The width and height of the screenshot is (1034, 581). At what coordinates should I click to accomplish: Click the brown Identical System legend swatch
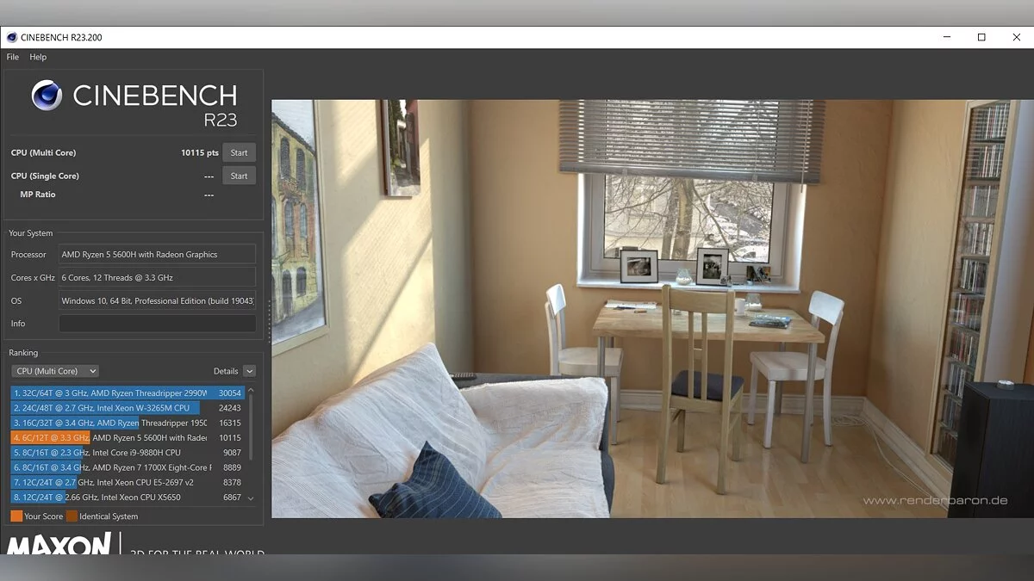72,516
